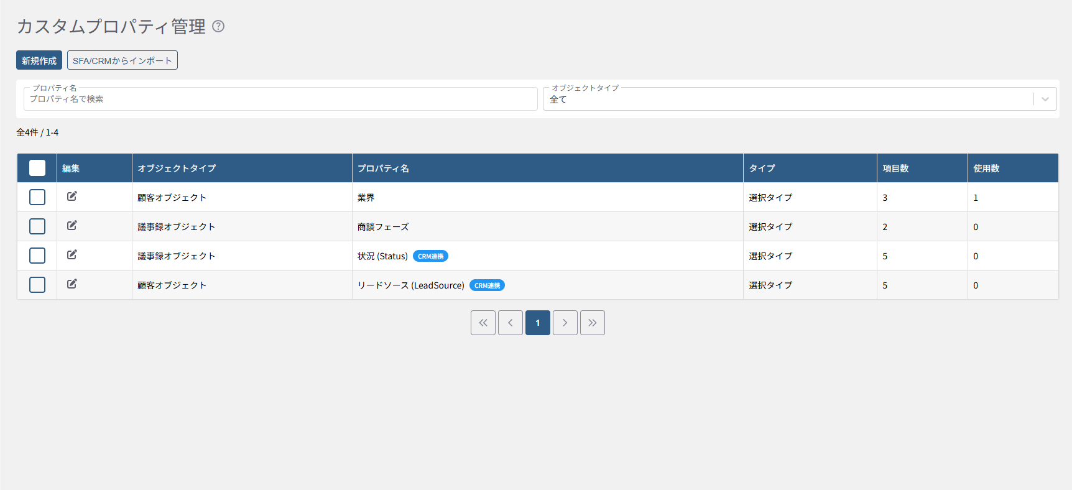1072x490 pixels.
Task: Jump to last page of results
Action: click(x=593, y=323)
